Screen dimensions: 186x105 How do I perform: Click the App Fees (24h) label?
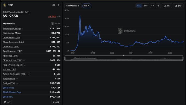coord(10,56)
